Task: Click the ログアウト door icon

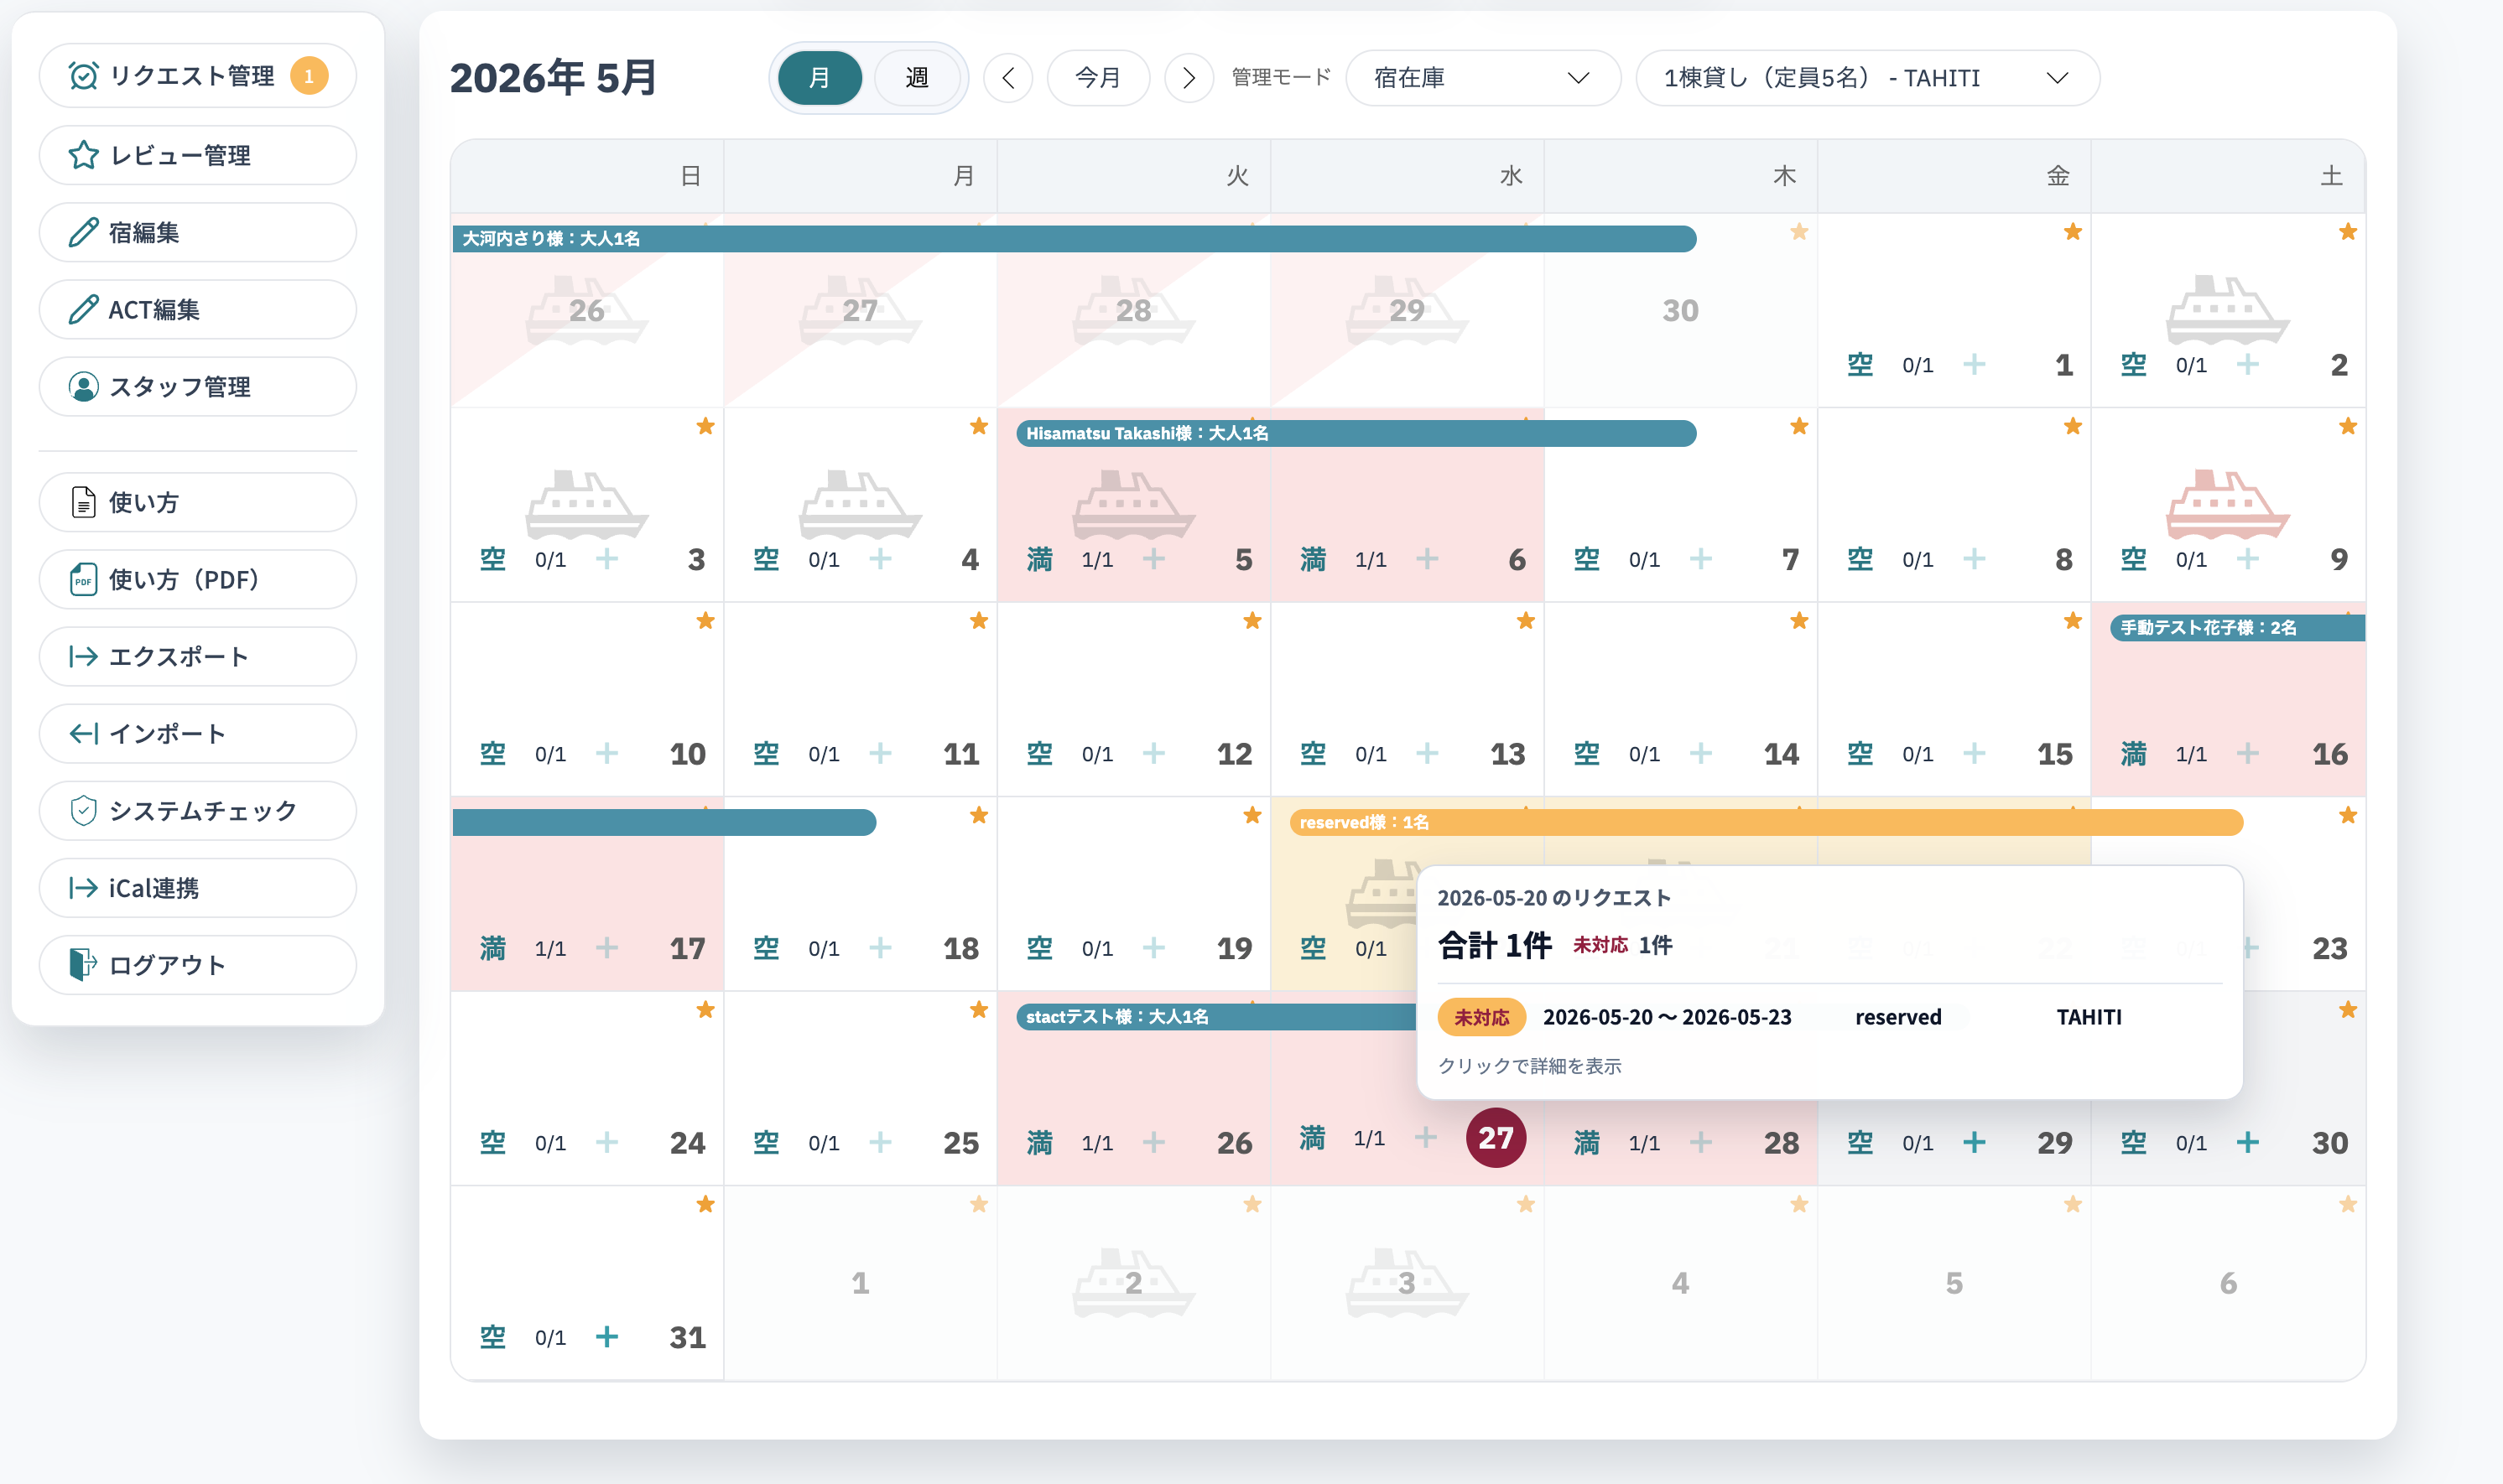Action: tap(83, 964)
